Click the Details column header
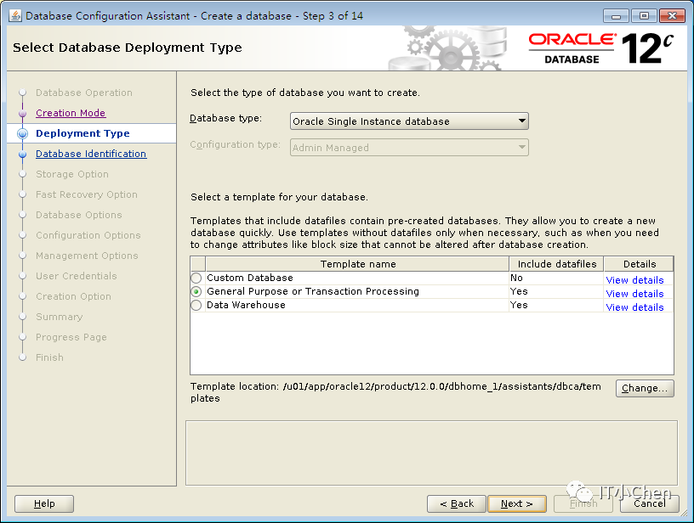Screen dimensions: 694x523 click(x=639, y=264)
